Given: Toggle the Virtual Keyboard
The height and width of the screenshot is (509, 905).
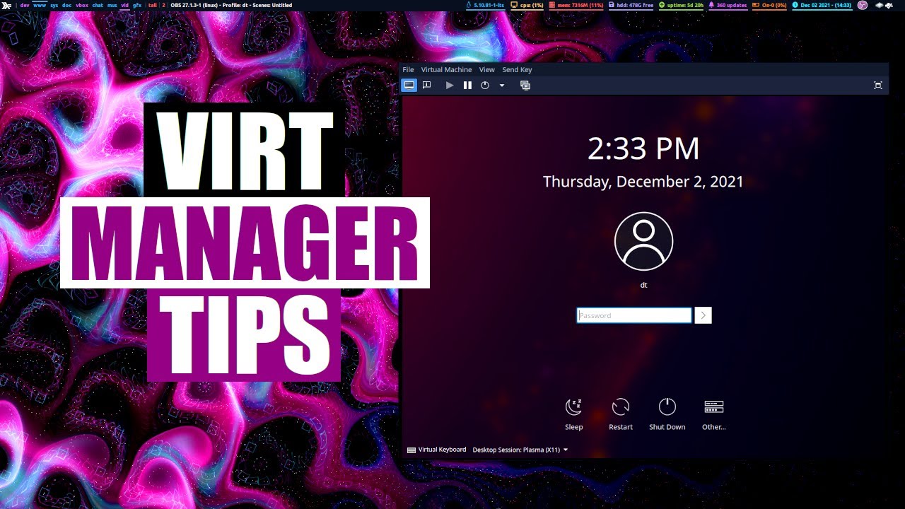Looking at the screenshot, I should (x=437, y=450).
